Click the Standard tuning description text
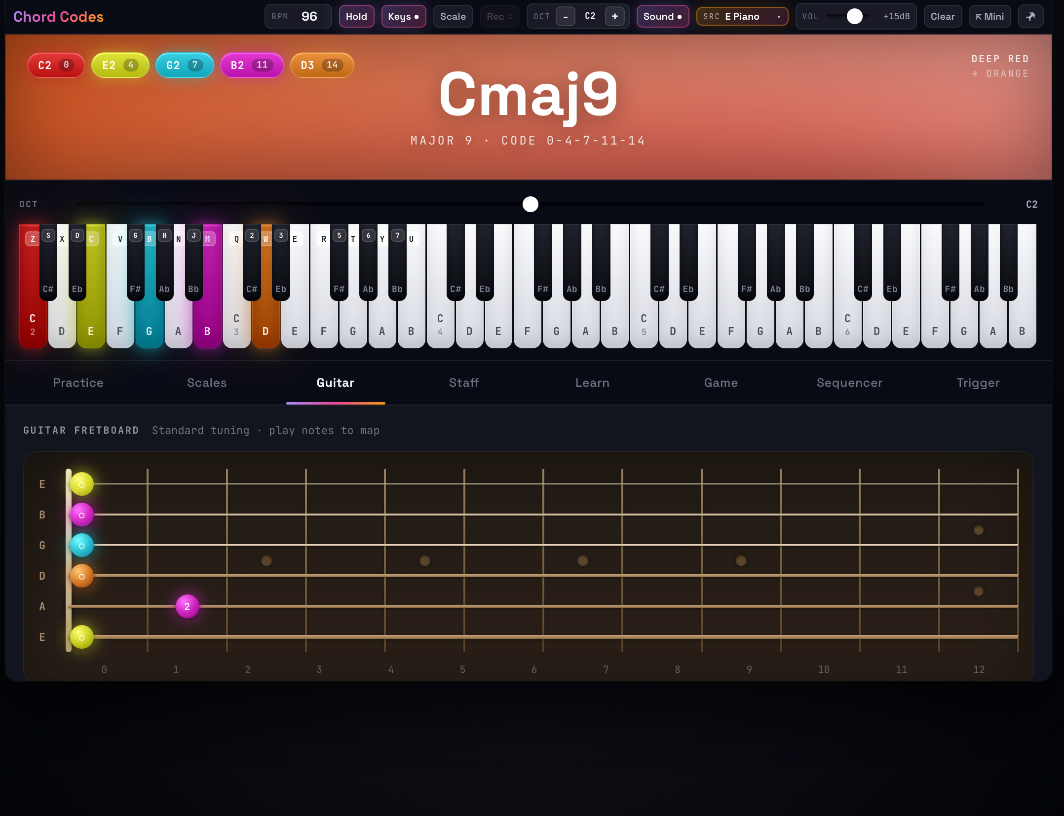The width and height of the screenshot is (1064, 816). (266, 430)
